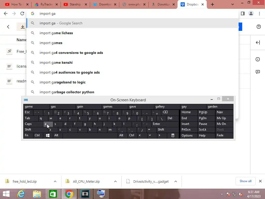
Task: Click the Help key on keyboard
Action: click(x=206, y=135)
